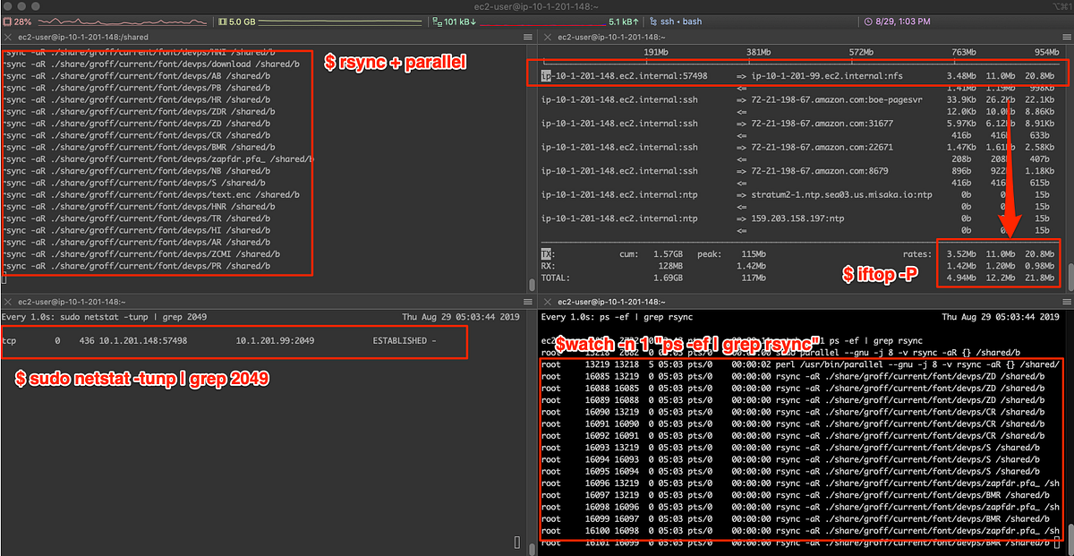Close the /shared rsync pane

pos(8,37)
